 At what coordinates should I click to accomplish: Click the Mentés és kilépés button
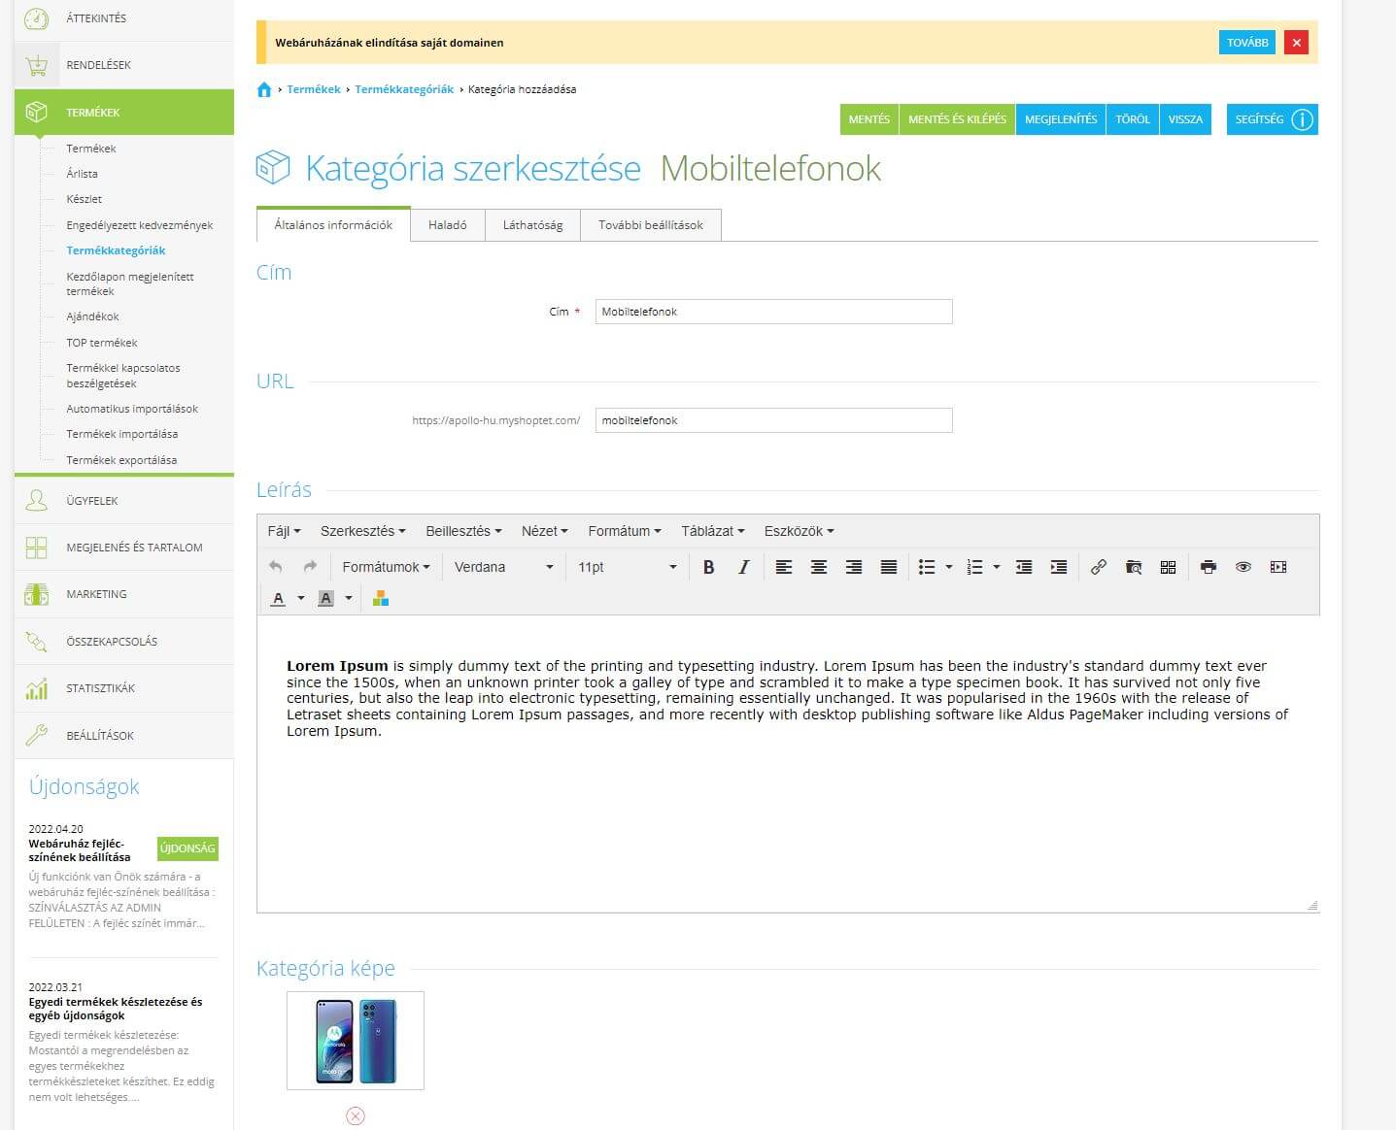[x=957, y=119]
